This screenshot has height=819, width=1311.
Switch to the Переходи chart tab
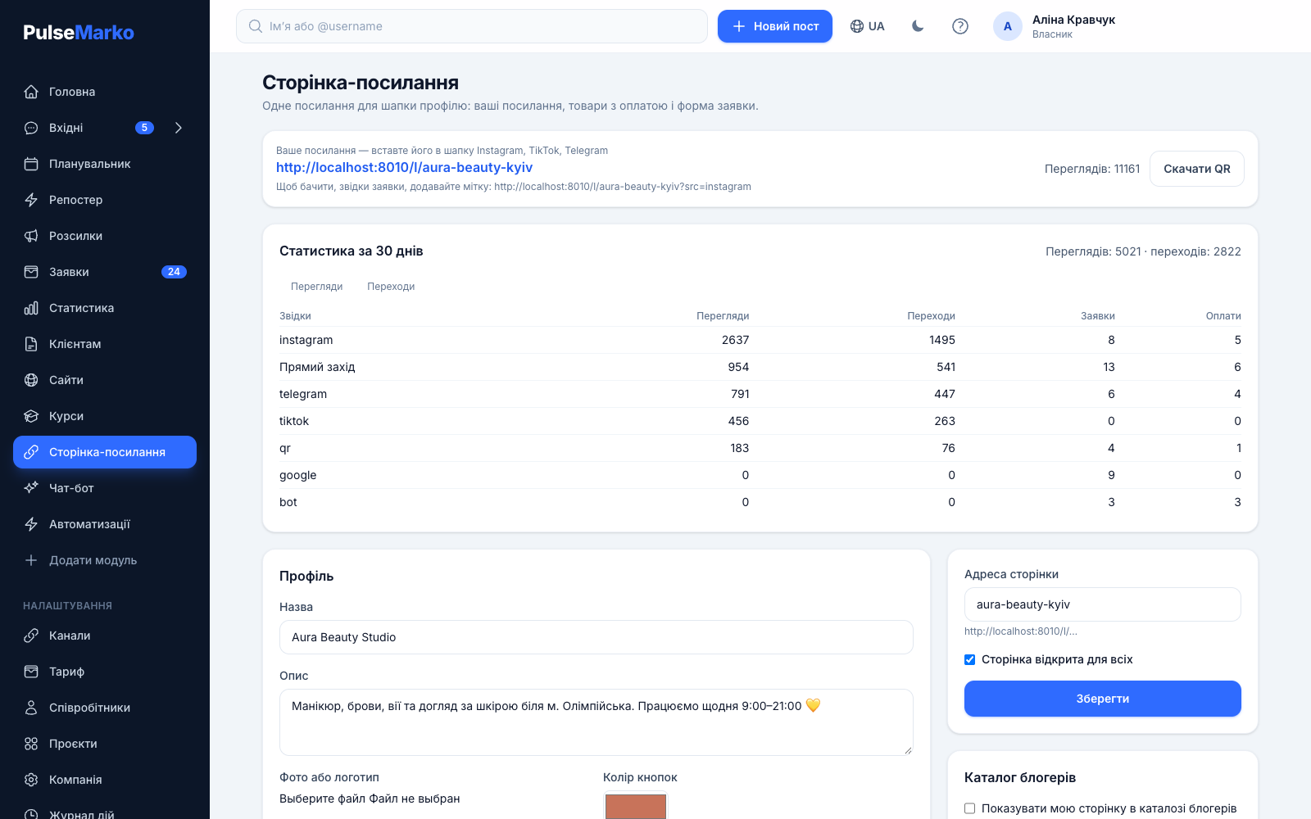pyautogui.click(x=391, y=287)
